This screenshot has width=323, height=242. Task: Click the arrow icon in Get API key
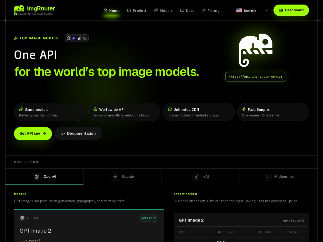[44, 134]
